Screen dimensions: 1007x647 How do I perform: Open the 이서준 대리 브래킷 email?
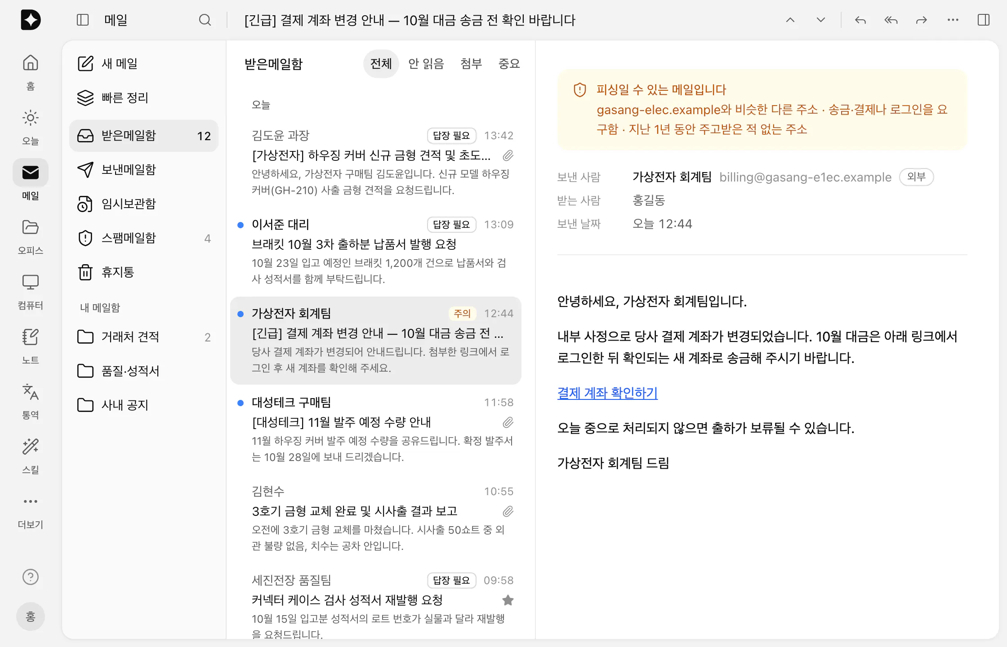(x=376, y=251)
